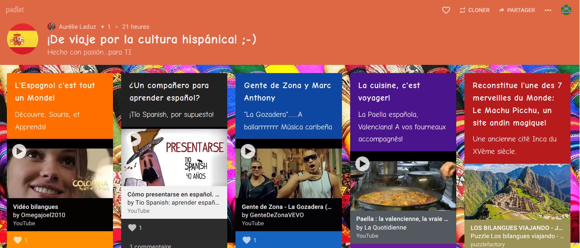Like the Gente de Zona post

click(247, 240)
